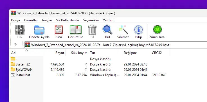Sort by the Boyut column header

tap(54, 53)
